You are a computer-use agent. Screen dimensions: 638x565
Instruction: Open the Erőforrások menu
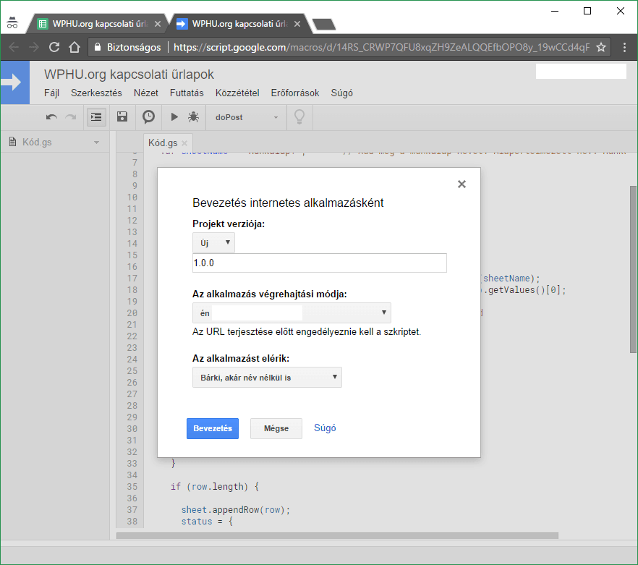(x=294, y=93)
